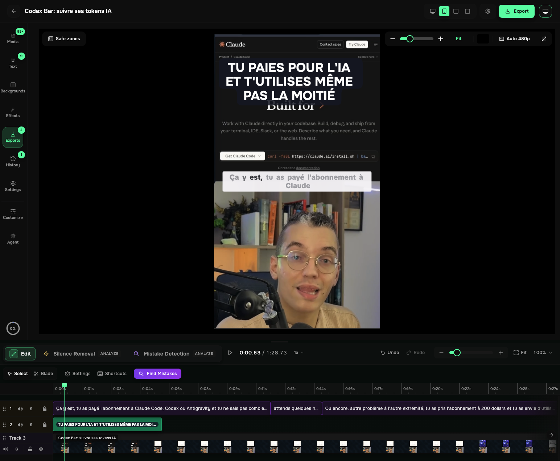The height and width of the screenshot is (461, 560).
Task: Play the video
Action: coord(230,353)
